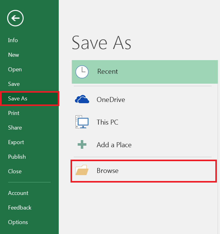Open the Share options
The height and width of the screenshot is (234, 220).
coord(15,128)
